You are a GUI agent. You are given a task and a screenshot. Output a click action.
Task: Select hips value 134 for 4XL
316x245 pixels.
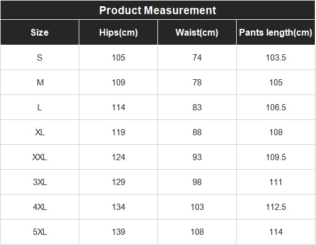tap(118, 207)
